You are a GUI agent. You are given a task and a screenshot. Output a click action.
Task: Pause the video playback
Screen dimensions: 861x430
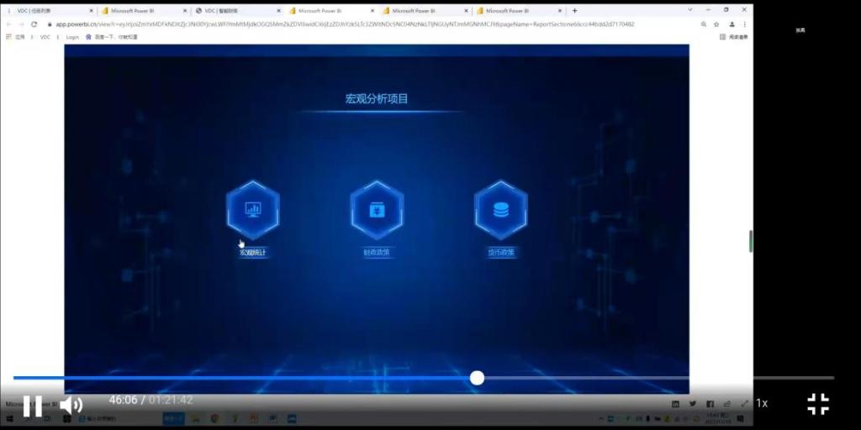32,406
